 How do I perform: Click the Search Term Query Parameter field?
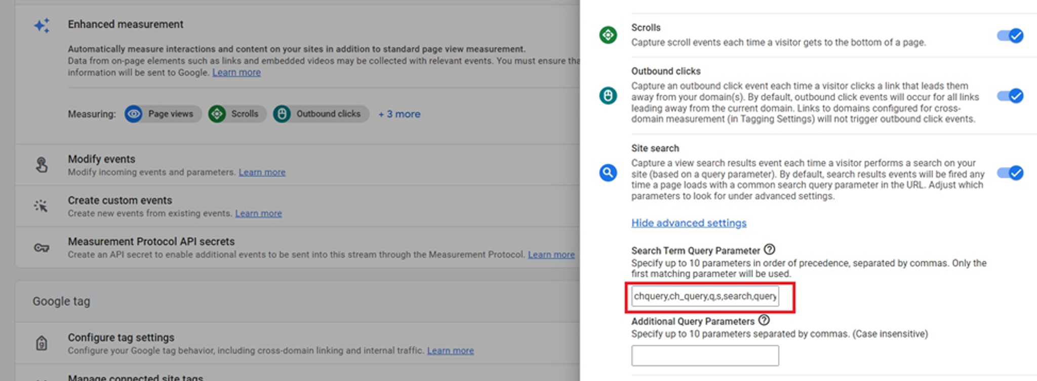coord(705,296)
